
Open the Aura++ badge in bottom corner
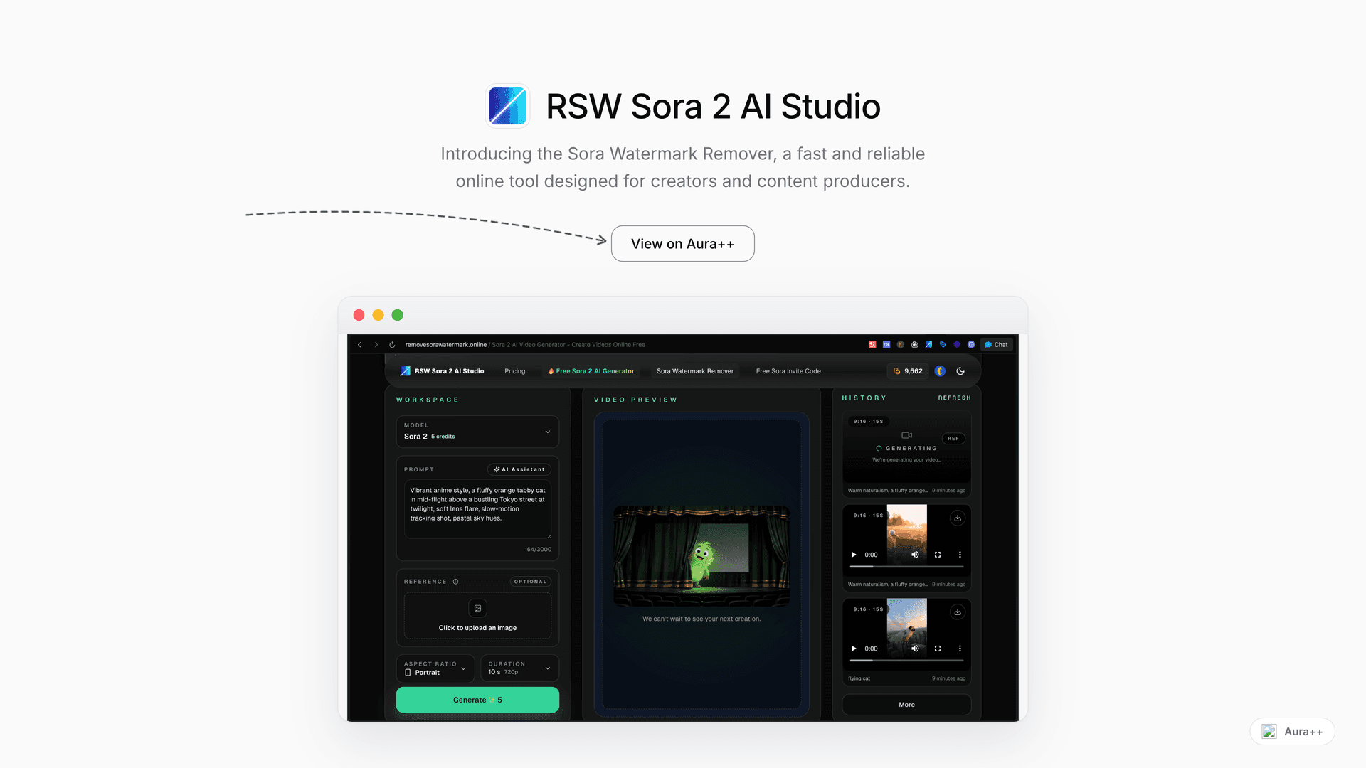pyautogui.click(x=1292, y=731)
